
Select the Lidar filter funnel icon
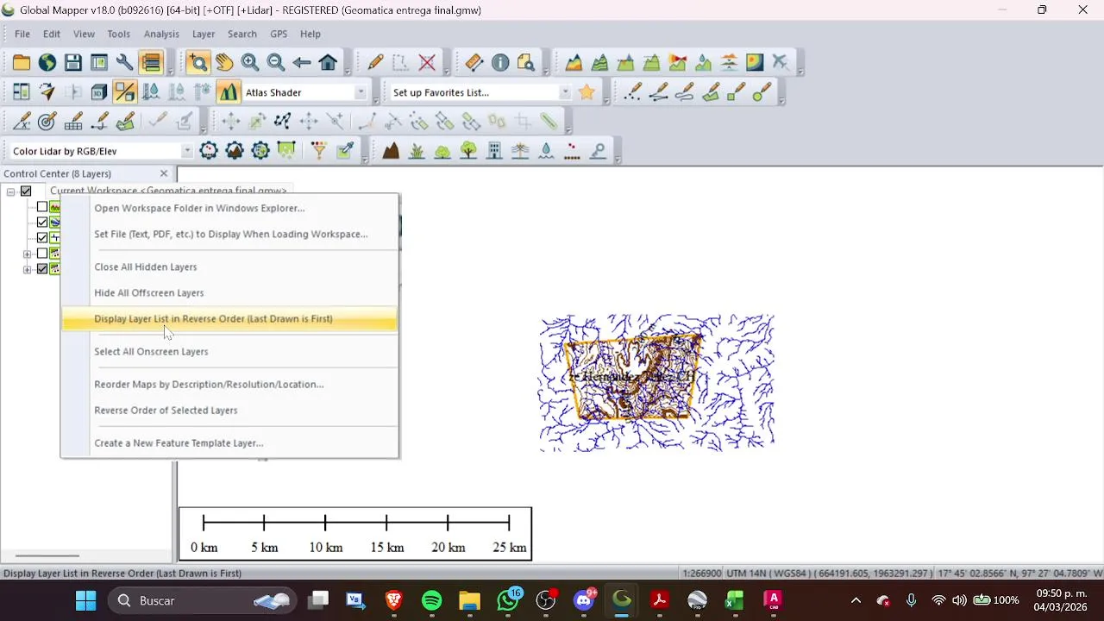point(319,150)
